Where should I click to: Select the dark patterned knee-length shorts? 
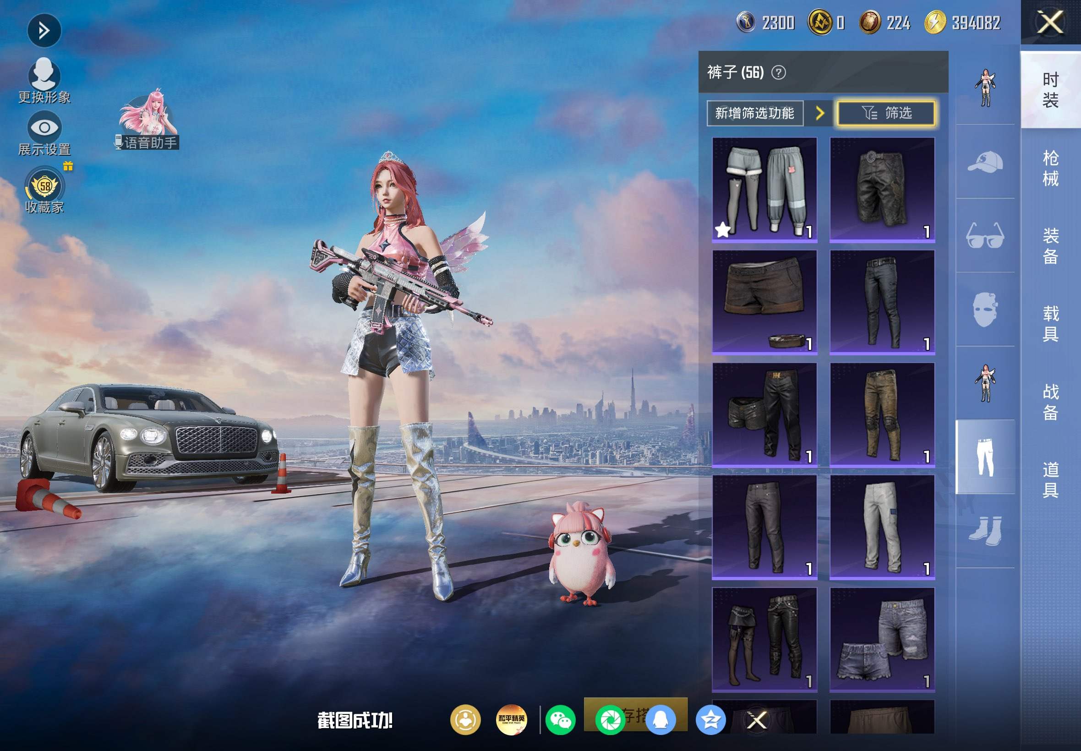coord(882,190)
